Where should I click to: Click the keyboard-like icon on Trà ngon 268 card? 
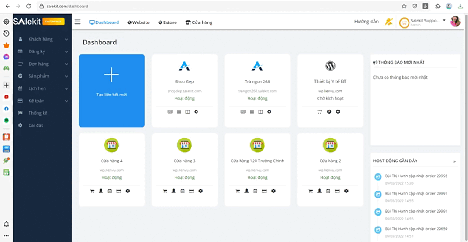(243, 111)
